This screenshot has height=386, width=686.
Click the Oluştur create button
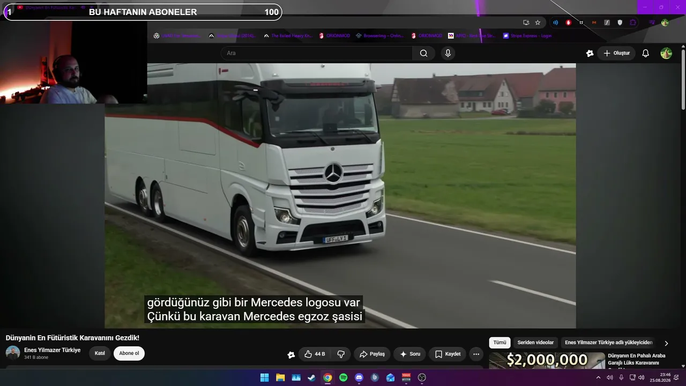coord(616,53)
